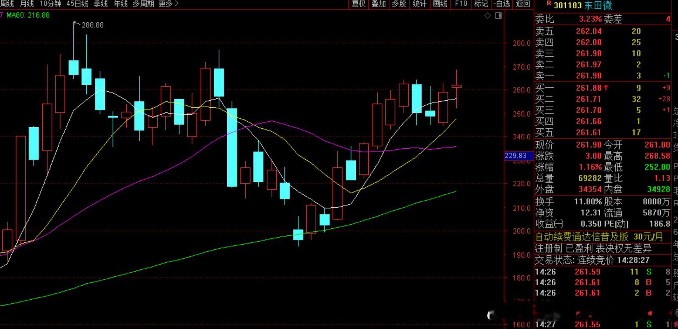
Task: Switch to 周线 weekly chart tab
Action: [7, 4]
